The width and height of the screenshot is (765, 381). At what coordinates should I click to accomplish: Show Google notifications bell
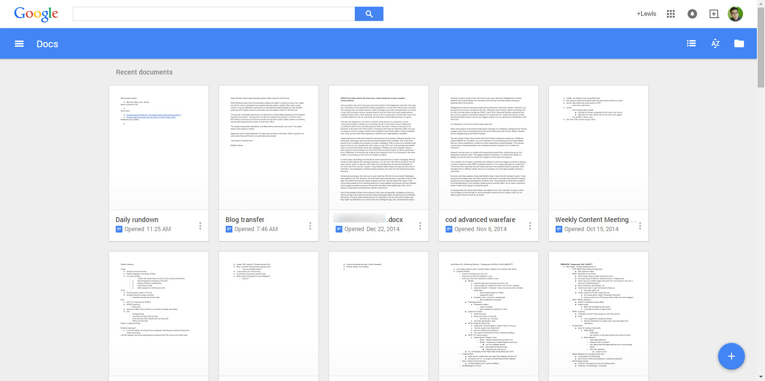pos(692,14)
